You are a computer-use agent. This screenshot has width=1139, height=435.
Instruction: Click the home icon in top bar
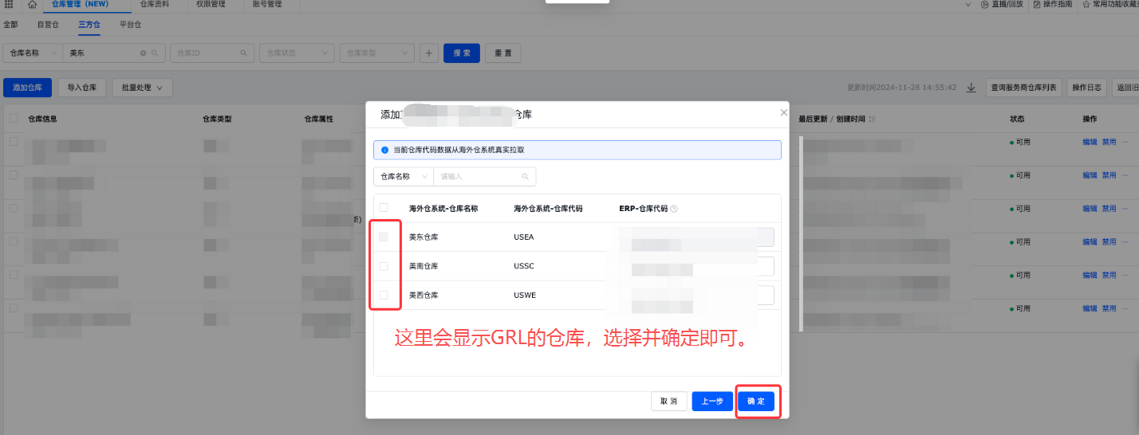click(x=33, y=5)
